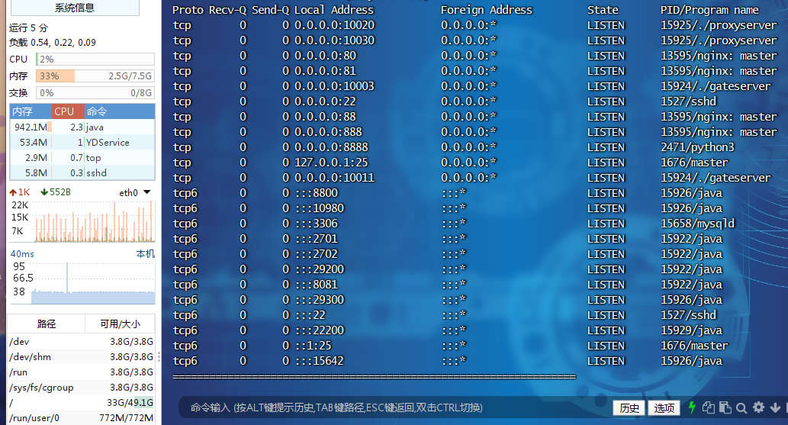The width and height of the screenshot is (788, 425).
Task: Open the eth0 network interface dropdown
Action: pyautogui.click(x=135, y=192)
